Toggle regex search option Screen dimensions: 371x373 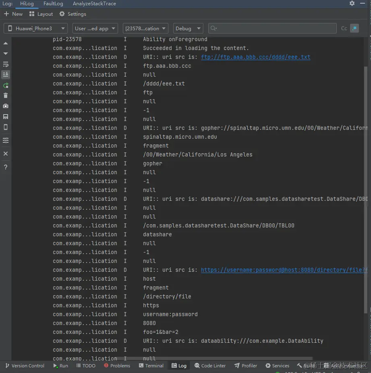pyautogui.click(x=354, y=28)
